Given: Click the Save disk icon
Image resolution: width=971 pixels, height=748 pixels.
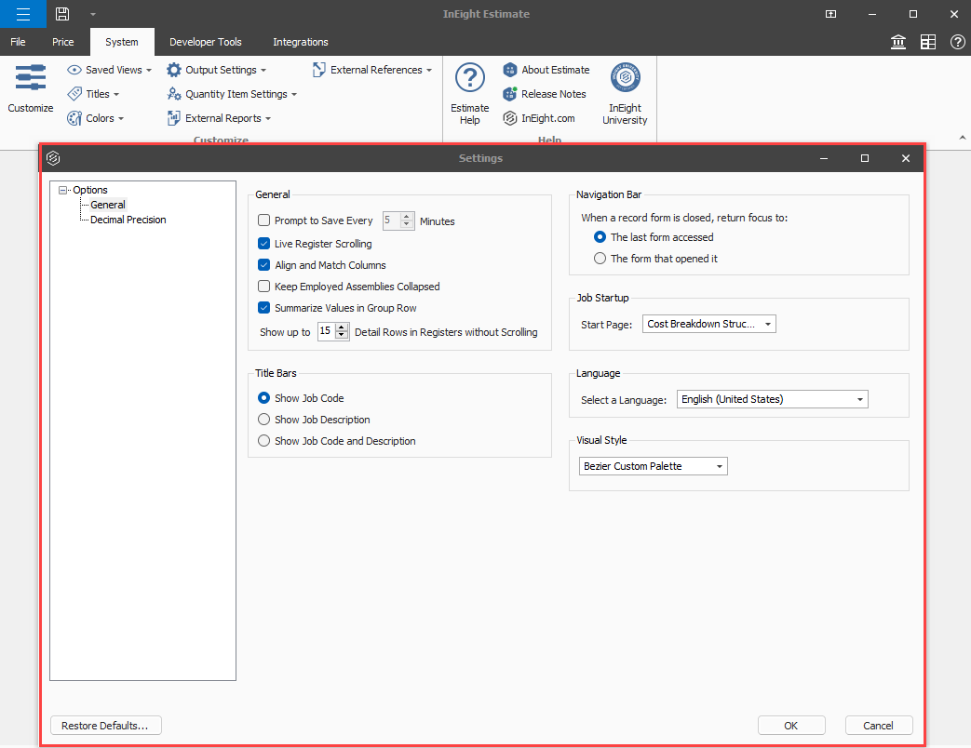Looking at the screenshot, I should coord(62,14).
